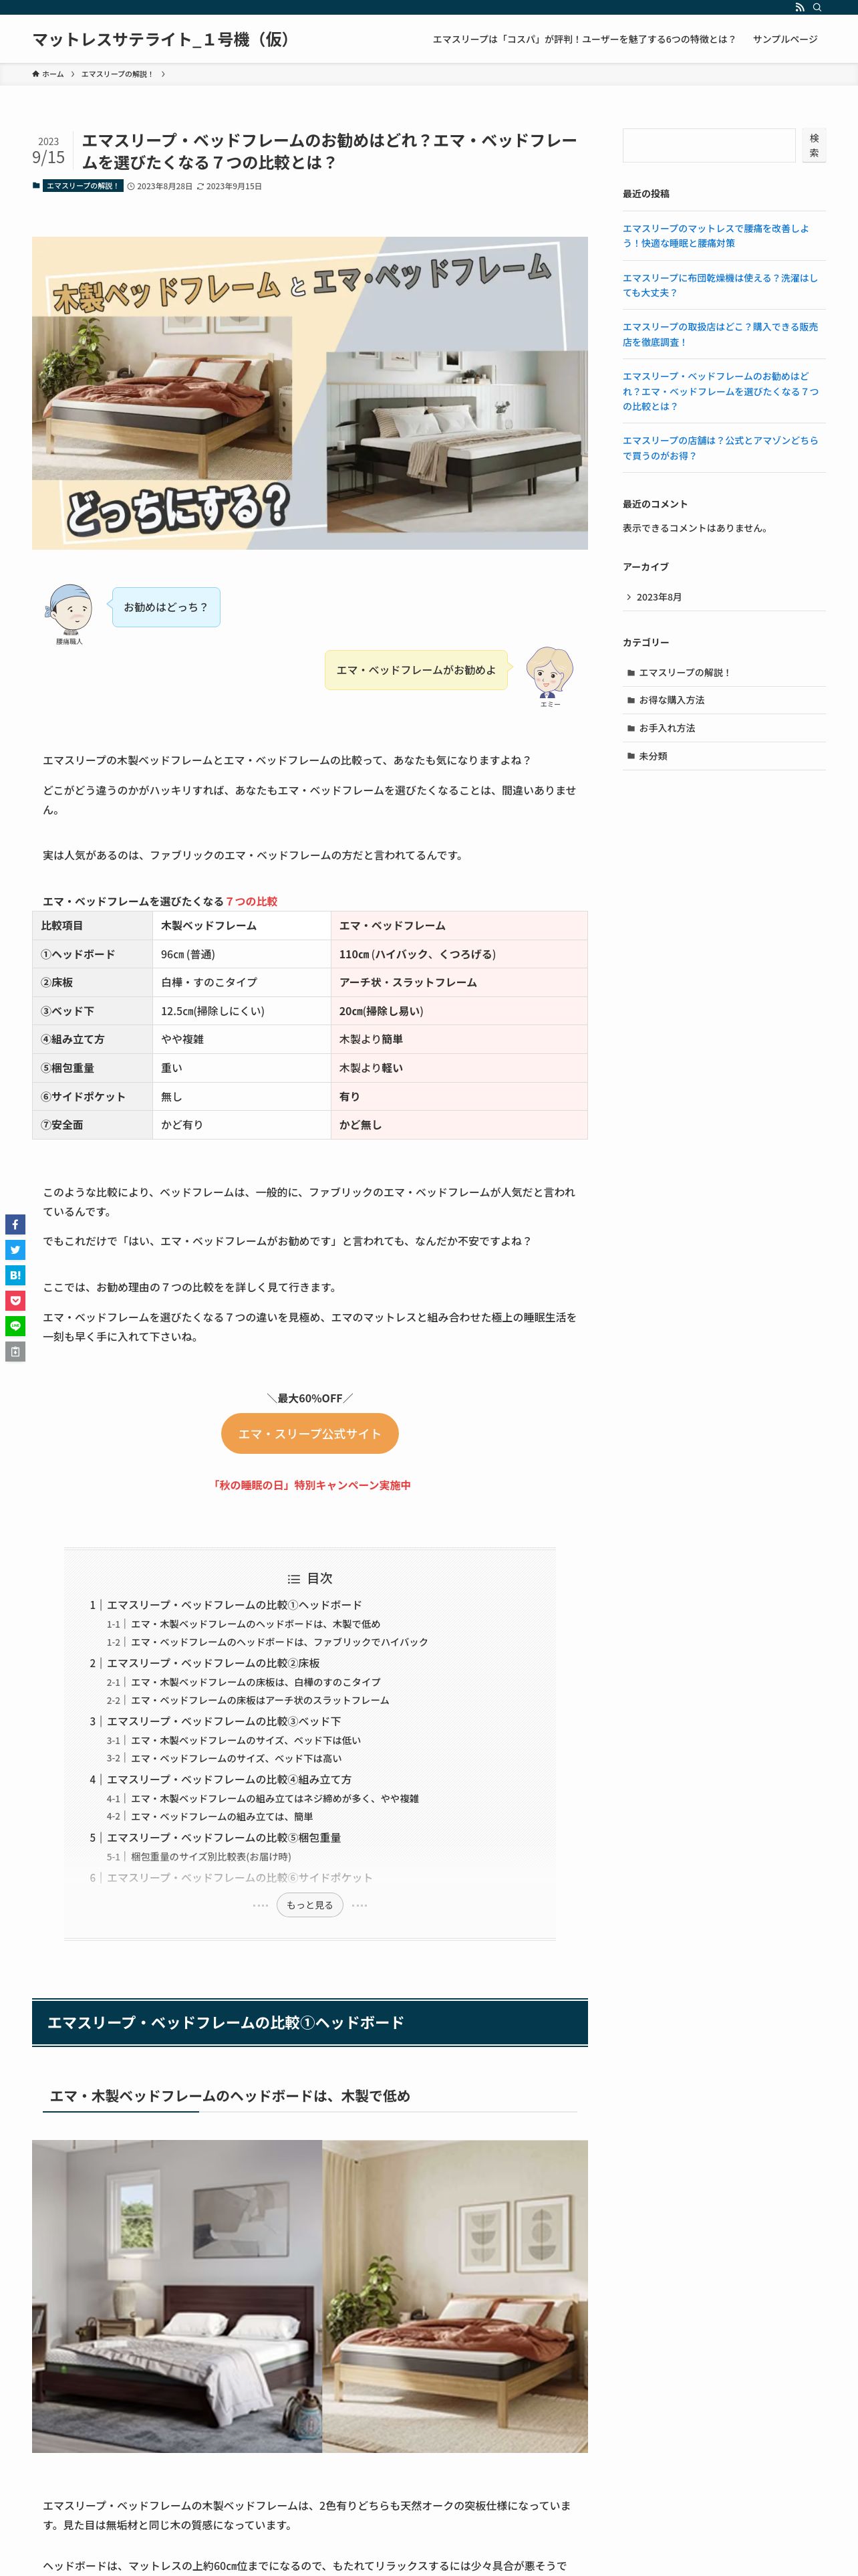The image size is (858, 2576).
Task: Click the table cell アーチ状・スラットフレーム
Action: point(458,982)
